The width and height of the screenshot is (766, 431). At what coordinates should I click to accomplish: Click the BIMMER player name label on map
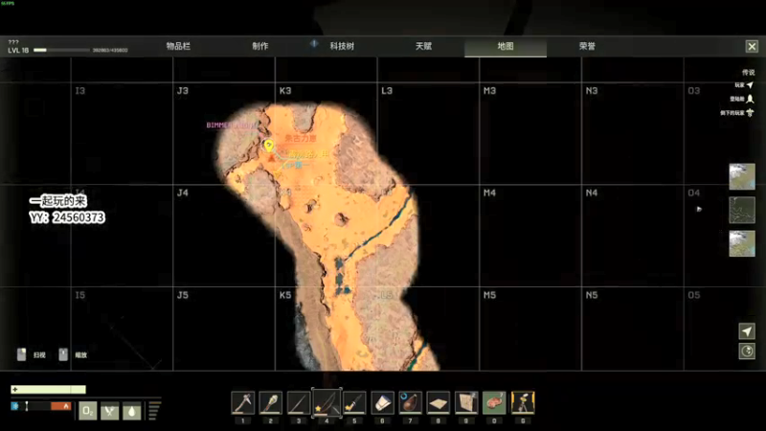click(x=230, y=125)
